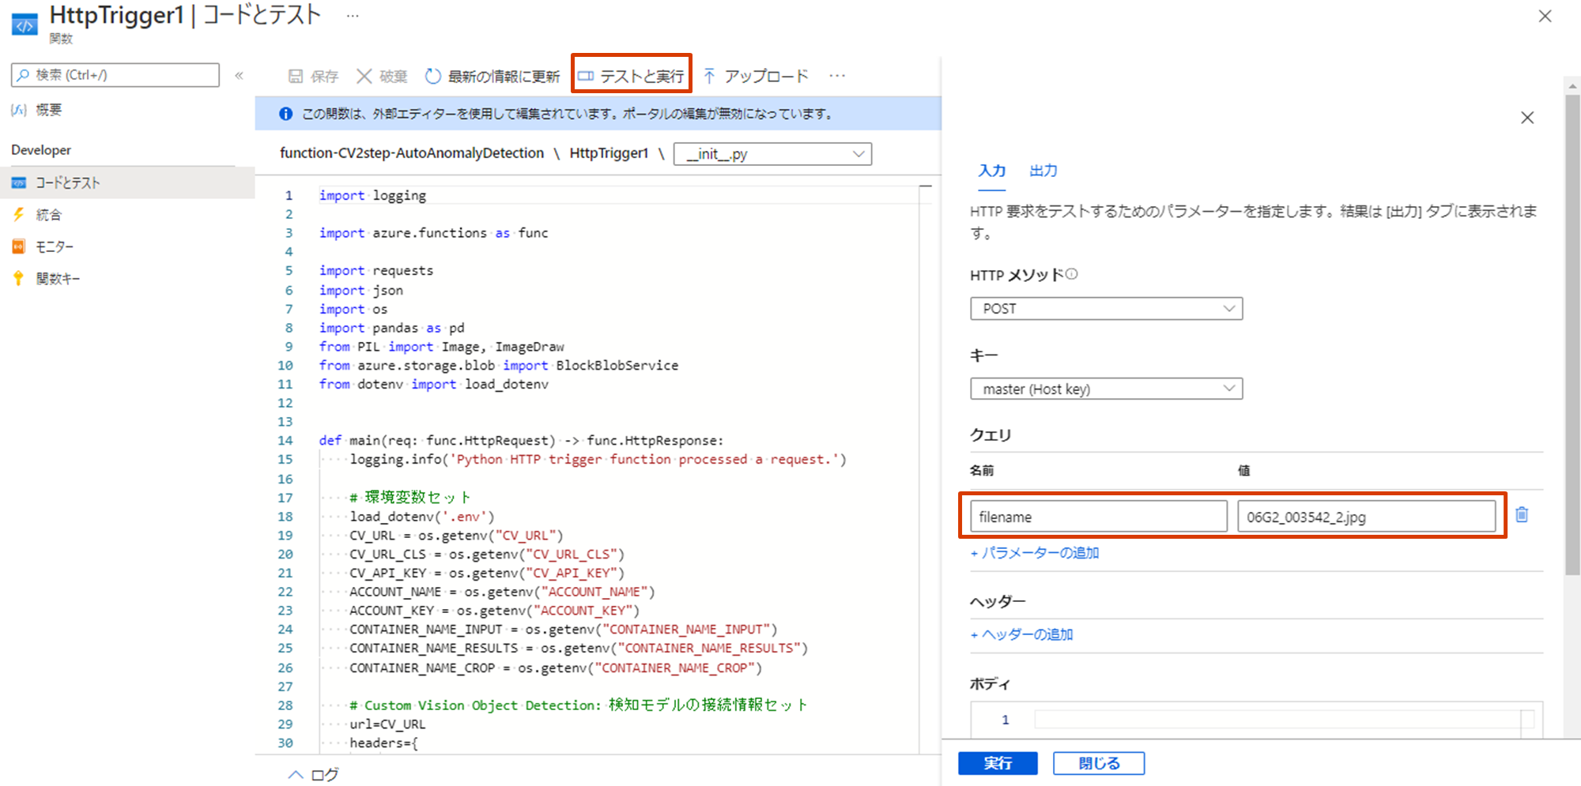Run the test with 実行 button
Viewport: 1581px width, 786px height.
click(998, 763)
